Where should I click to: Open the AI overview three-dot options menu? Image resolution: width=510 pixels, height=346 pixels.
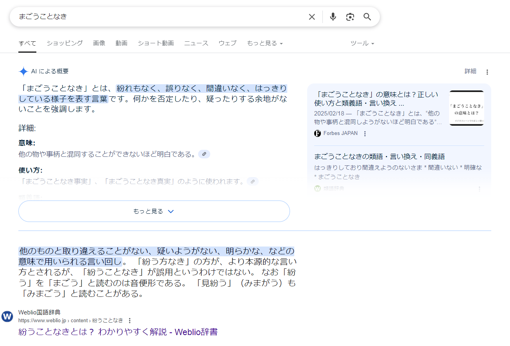(x=487, y=72)
